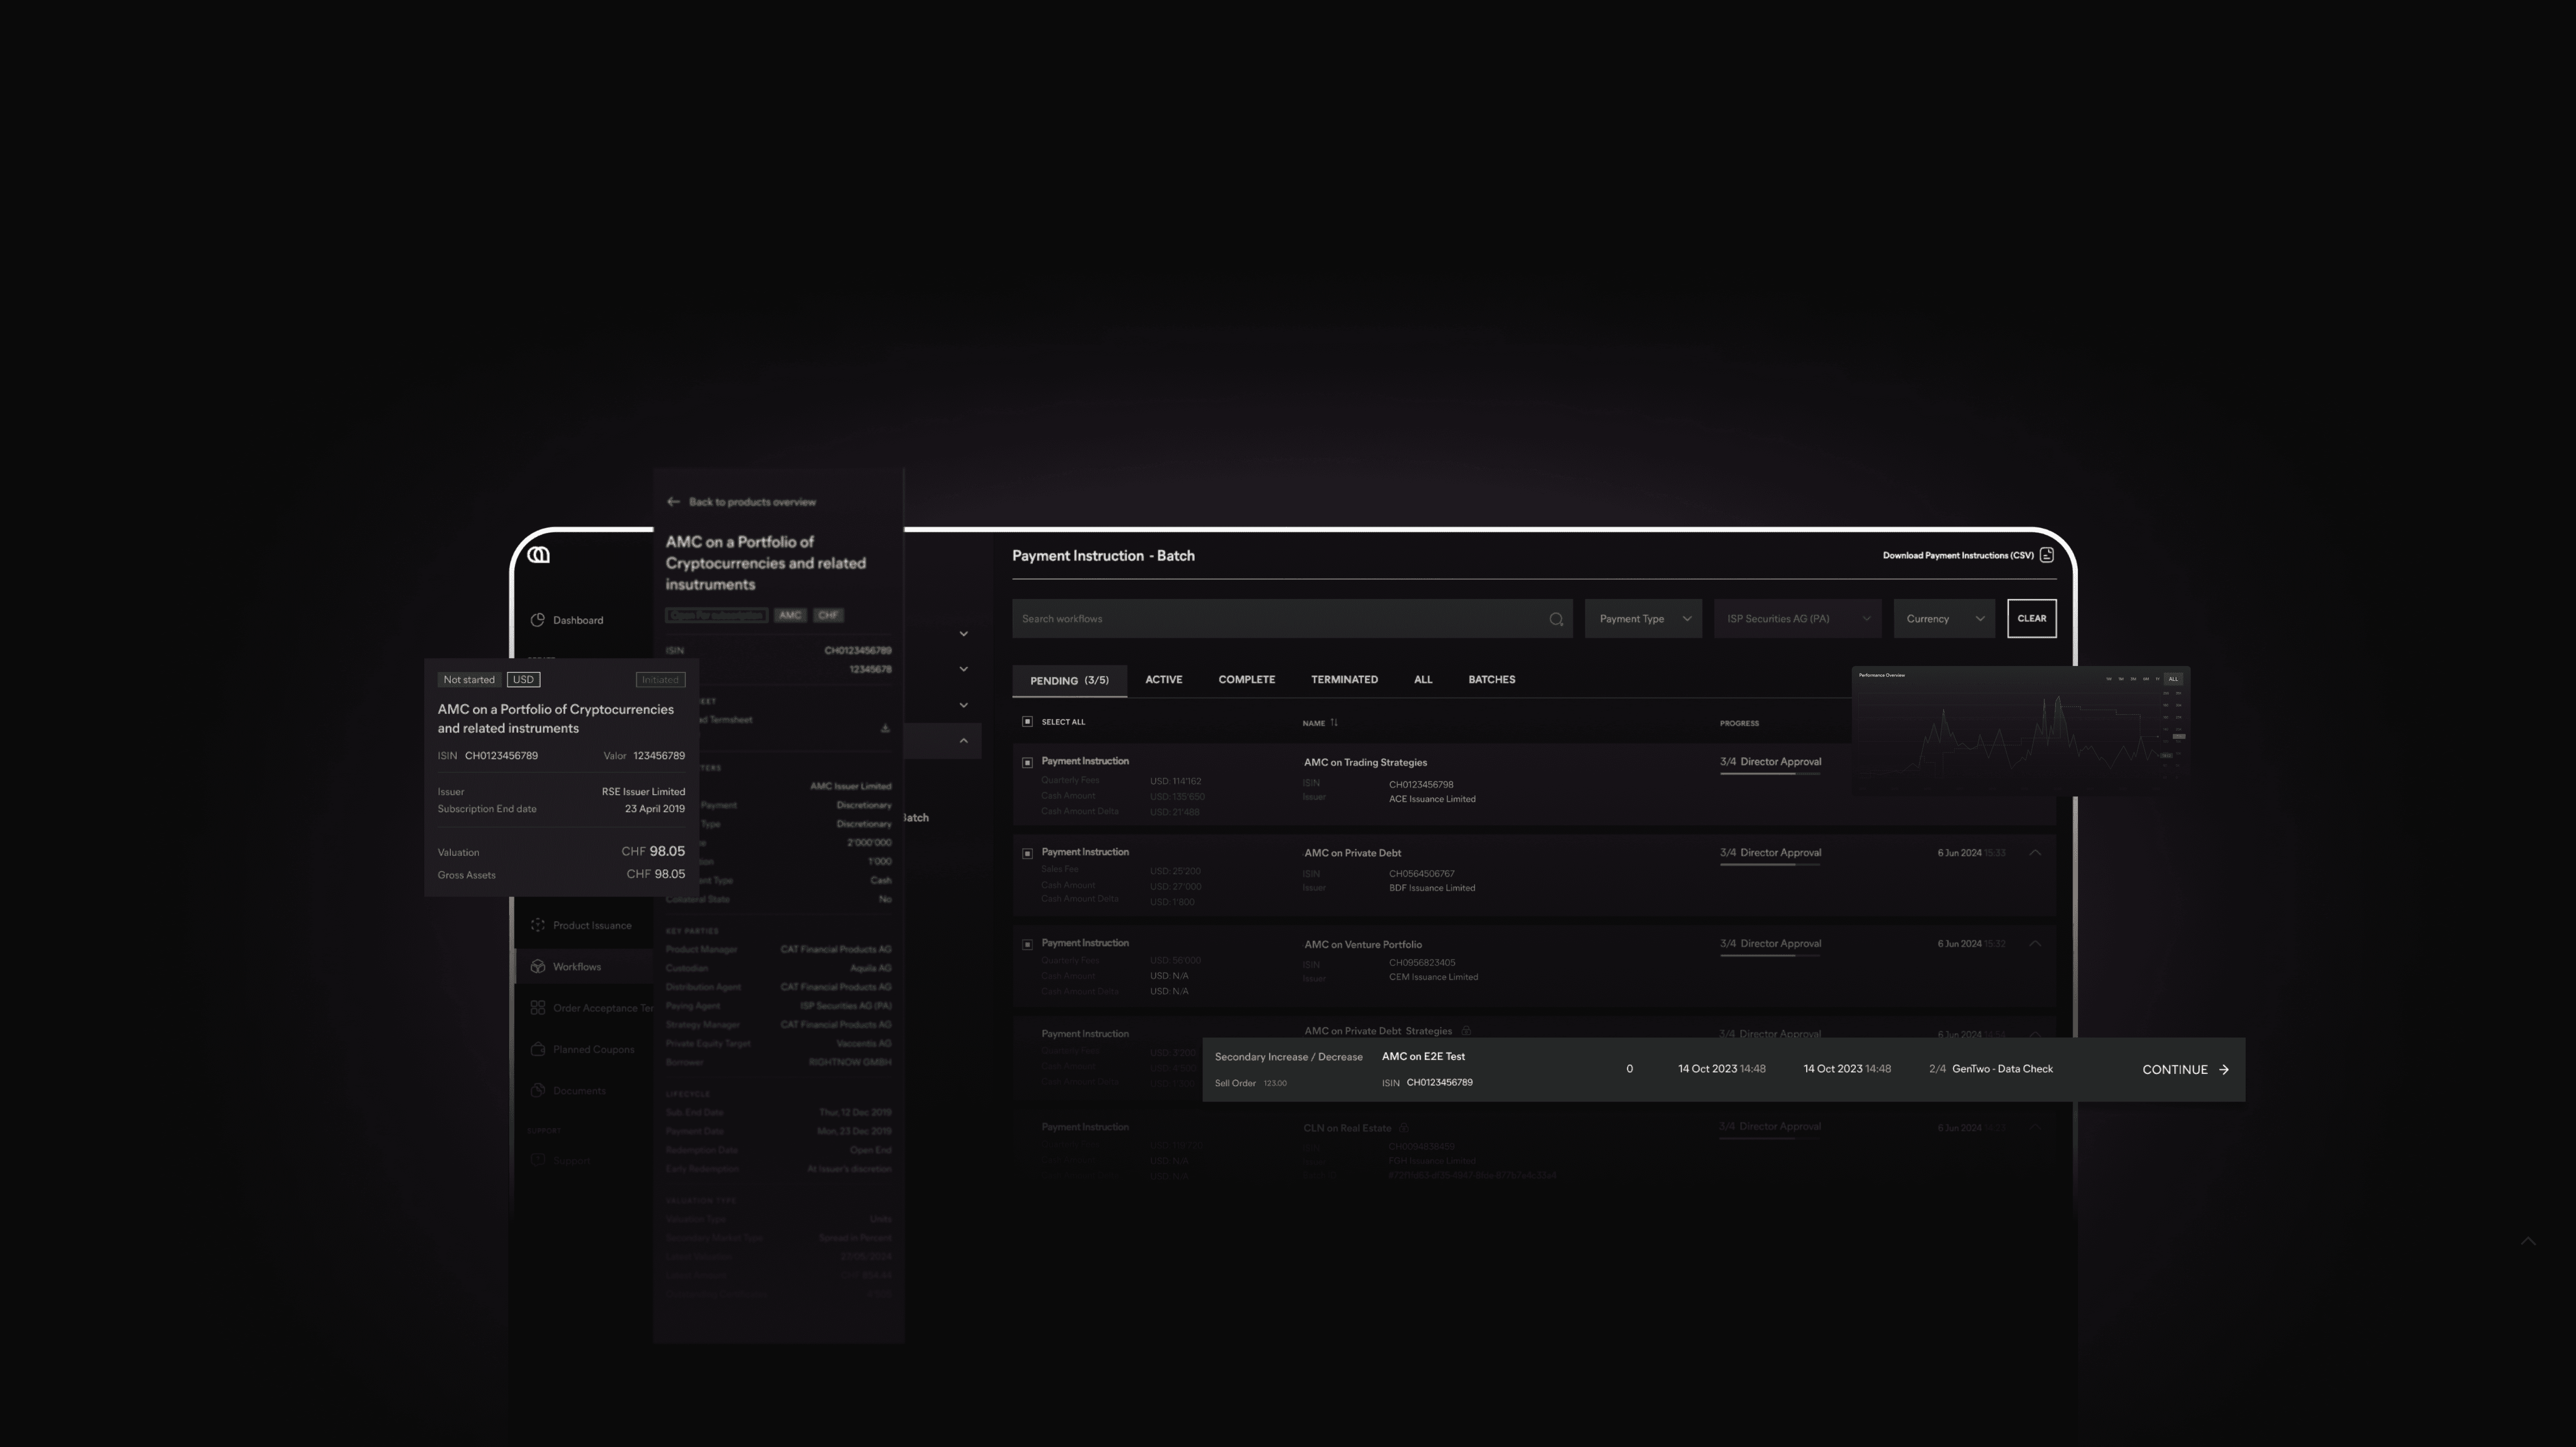This screenshot has width=2576, height=1447.
Task: Click progress bar for AMC on Trading Strategies
Action: pyautogui.click(x=1770, y=773)
